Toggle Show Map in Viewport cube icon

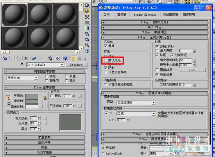click(x=65, y=59)
